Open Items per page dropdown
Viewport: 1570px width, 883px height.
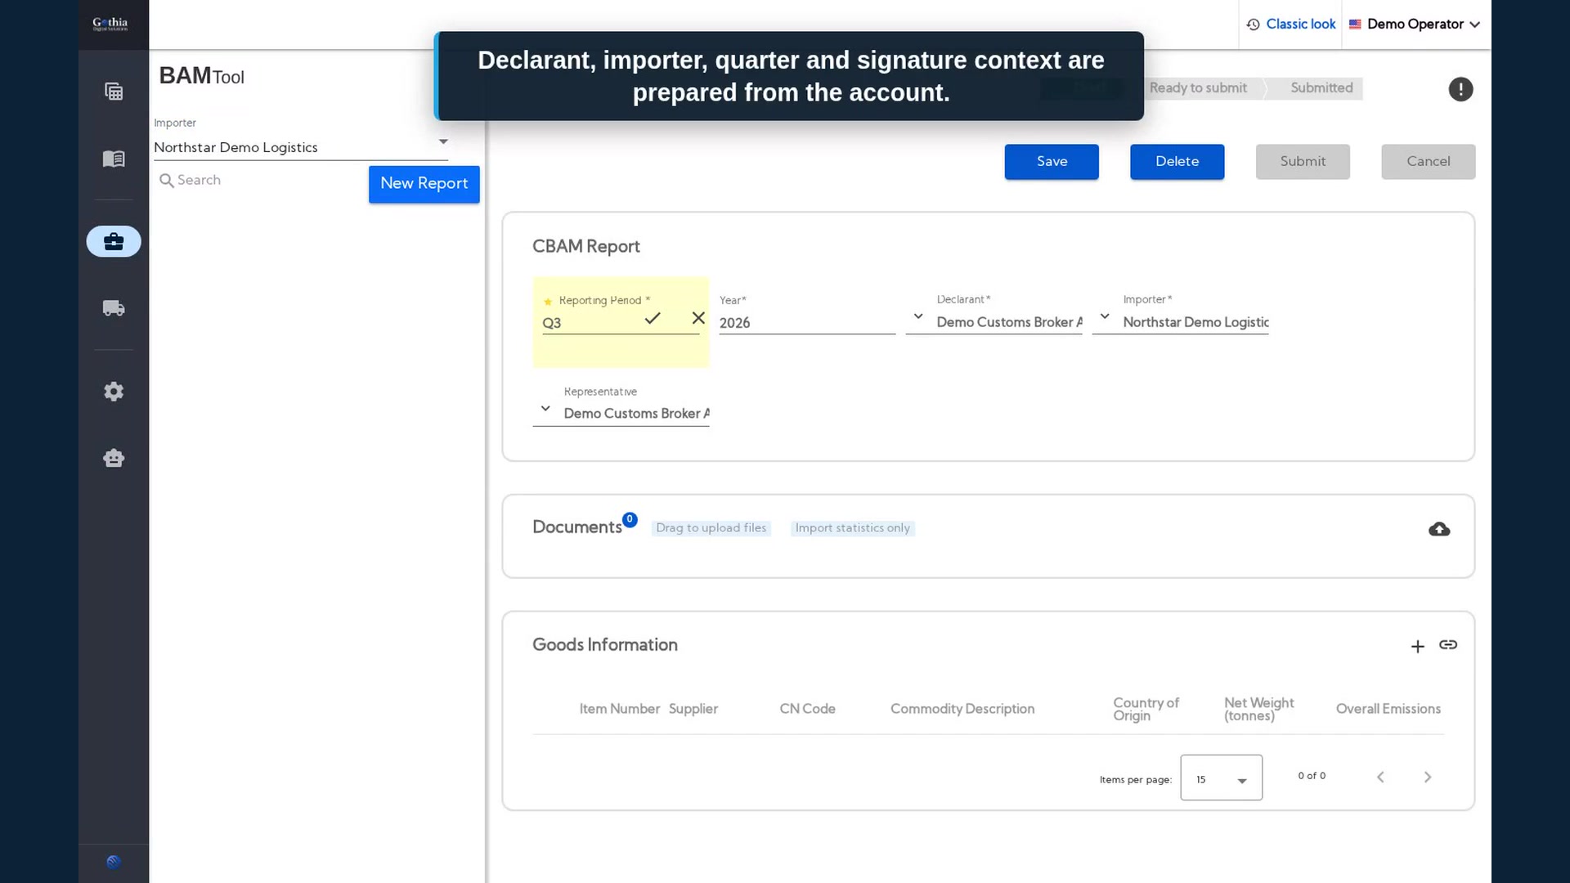tap(1222, 778)
